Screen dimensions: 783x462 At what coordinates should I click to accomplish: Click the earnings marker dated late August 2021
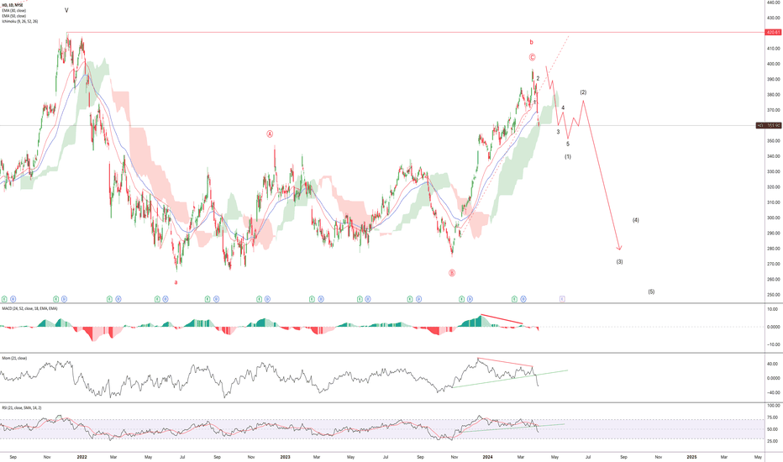coord(4,299)
